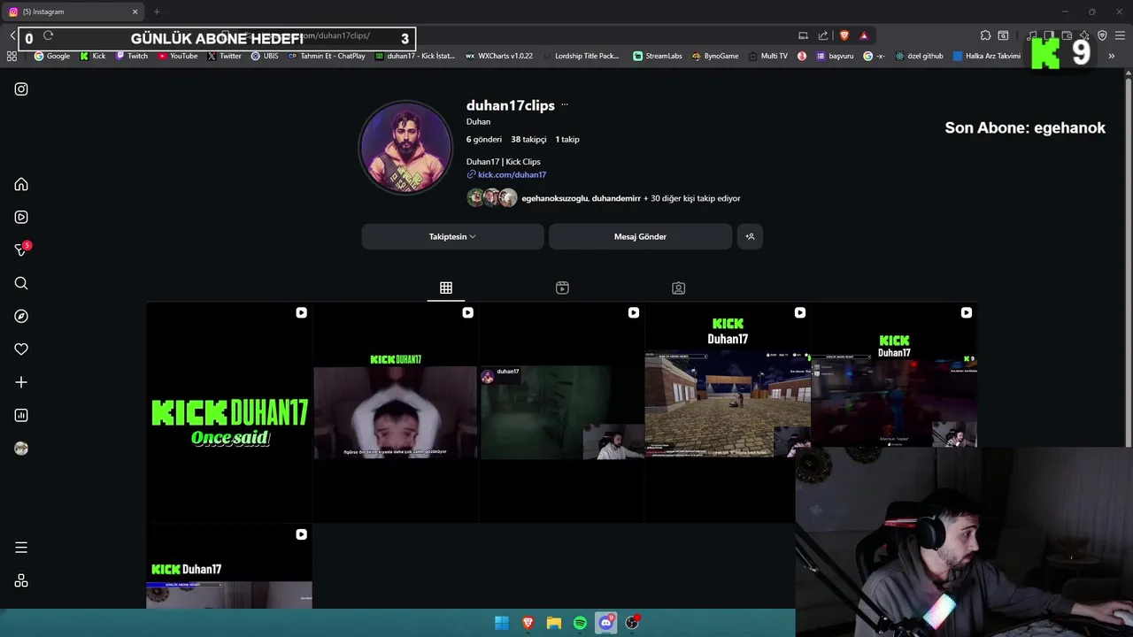Open Notifications heart icon

[x=21, y=349]
